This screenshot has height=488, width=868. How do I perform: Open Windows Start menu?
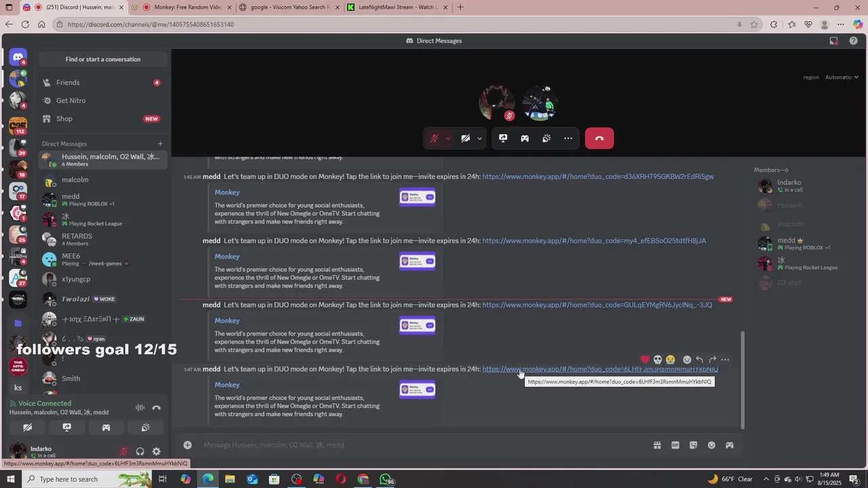point(10,479)
